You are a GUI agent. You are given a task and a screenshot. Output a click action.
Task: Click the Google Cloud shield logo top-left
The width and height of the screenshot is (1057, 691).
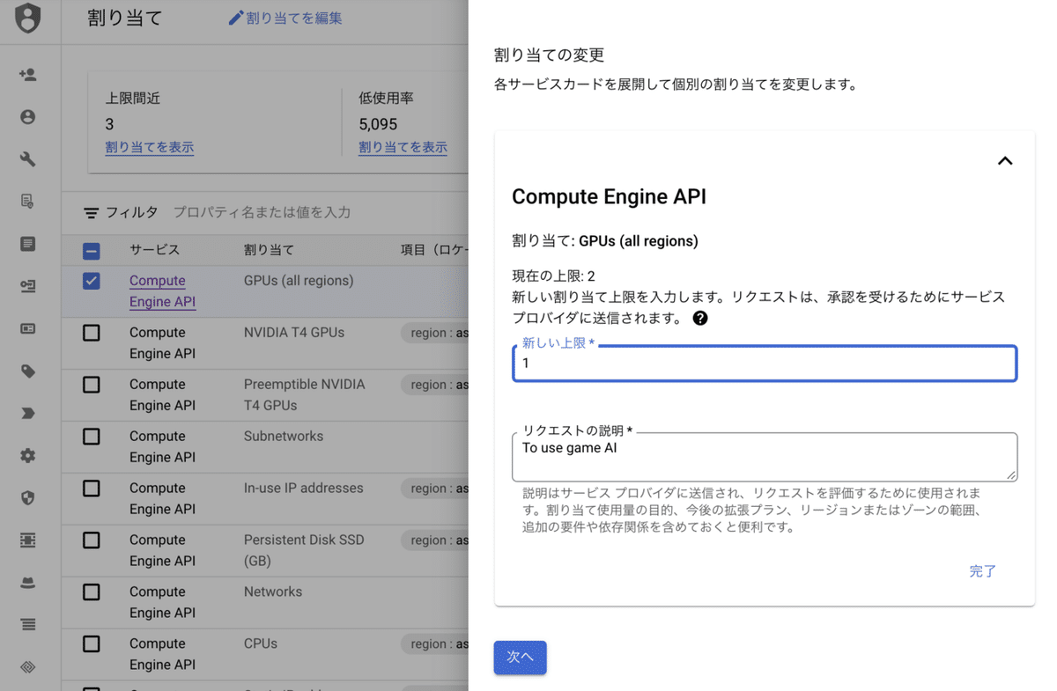pyautogui.click(x=29, y=19)
